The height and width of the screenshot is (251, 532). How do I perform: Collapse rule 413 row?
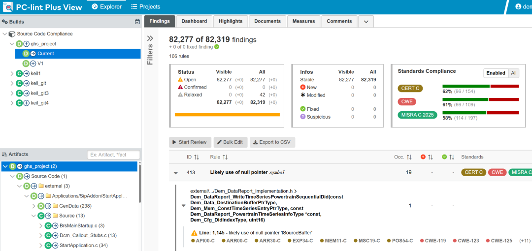pos(176,173)
